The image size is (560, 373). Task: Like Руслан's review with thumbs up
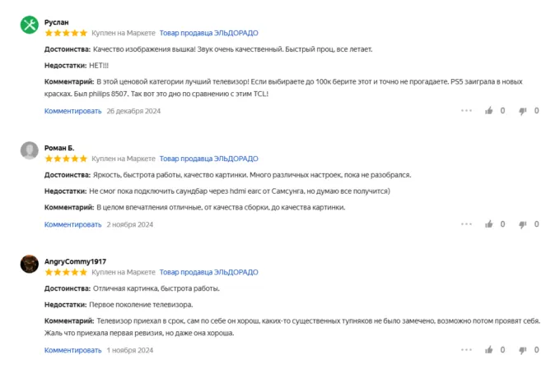click(489, 111)
